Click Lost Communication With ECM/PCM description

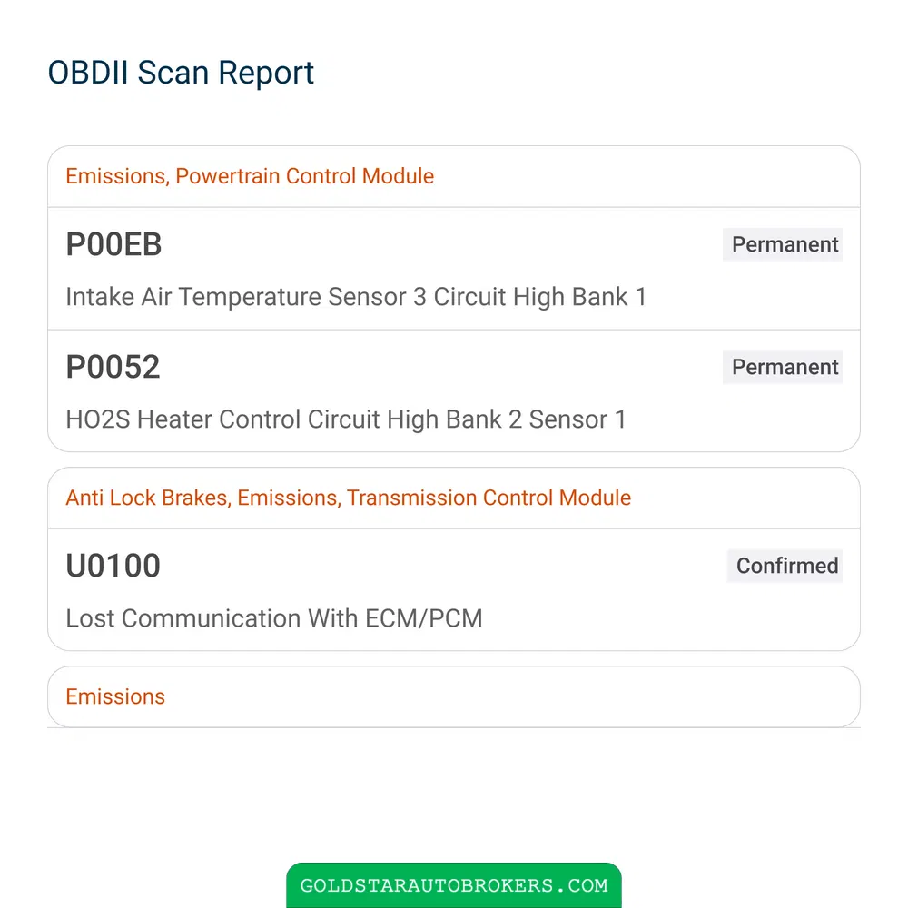(x=274, y=618)
